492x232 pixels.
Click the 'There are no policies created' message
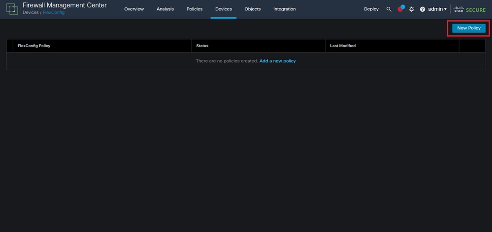pos(227,61)
